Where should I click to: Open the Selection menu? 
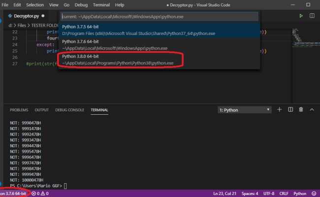(x=35, y=5)
